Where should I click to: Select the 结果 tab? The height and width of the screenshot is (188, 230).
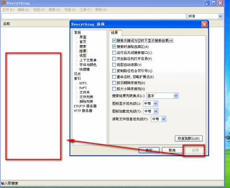point(115,33)
